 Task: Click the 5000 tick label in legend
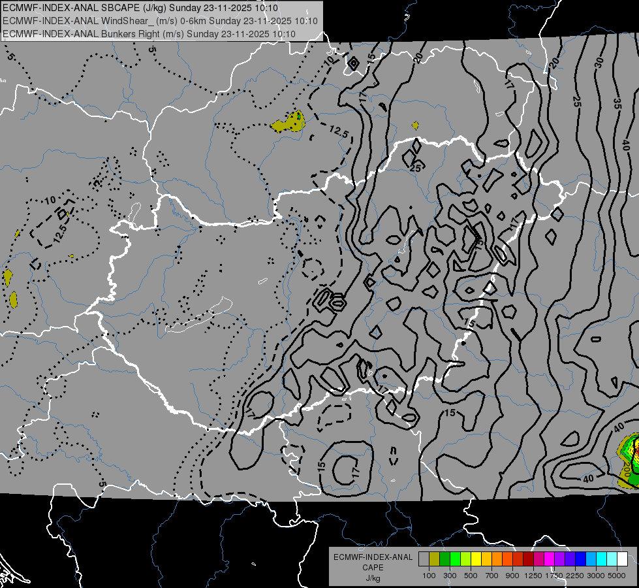point(617,576)
